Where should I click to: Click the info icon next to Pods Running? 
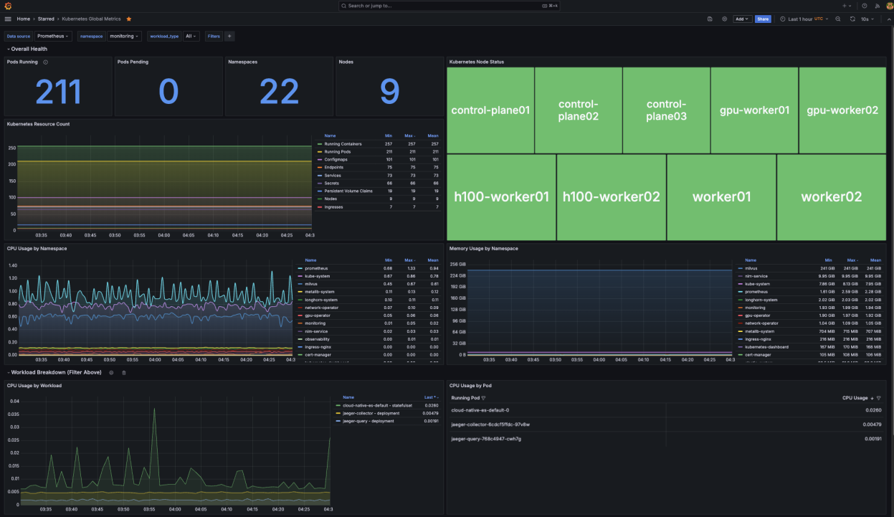click(x=46, y=62)
